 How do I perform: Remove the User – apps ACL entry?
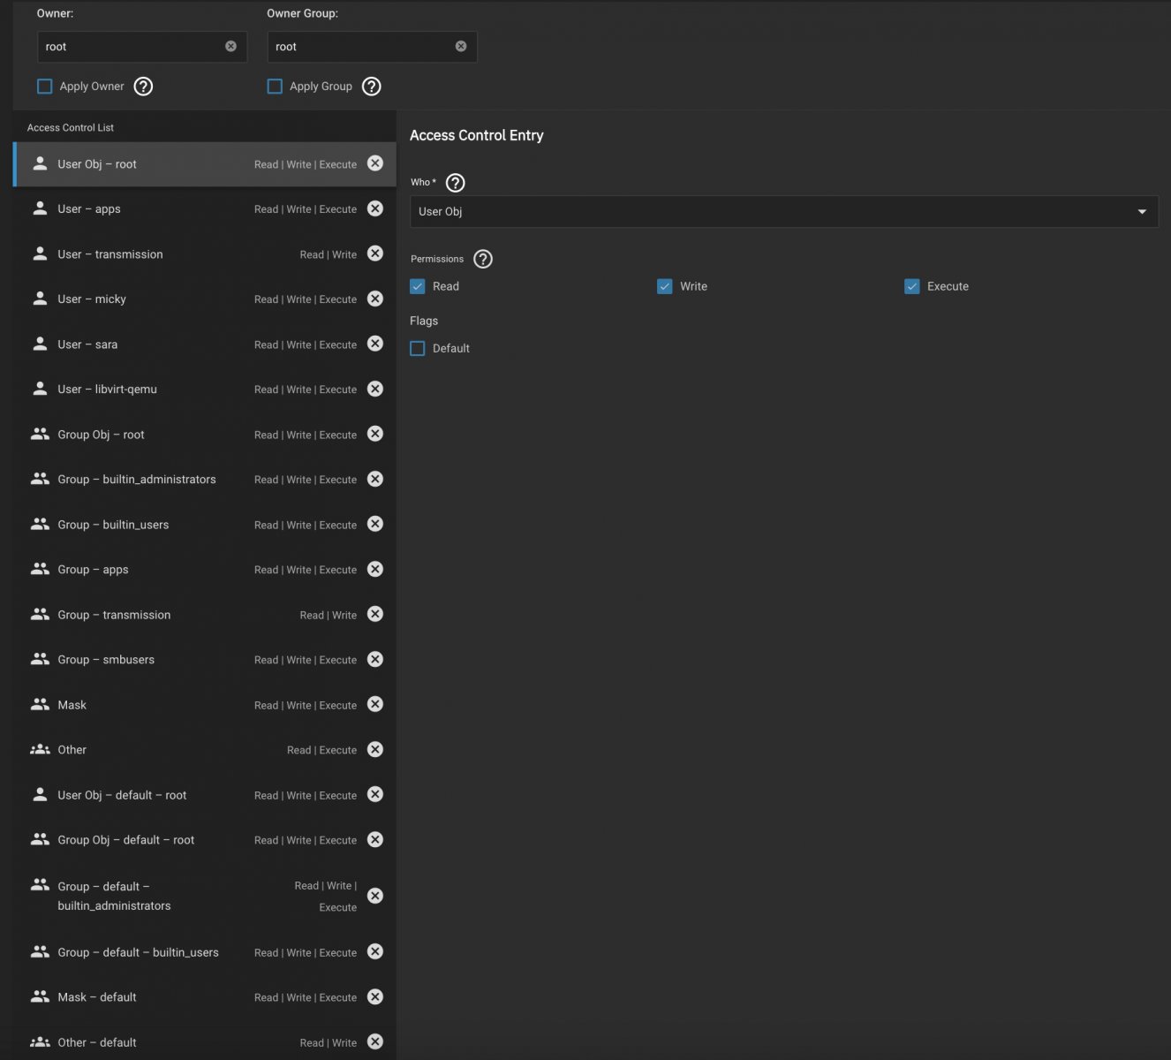click(x=375, y=208)
